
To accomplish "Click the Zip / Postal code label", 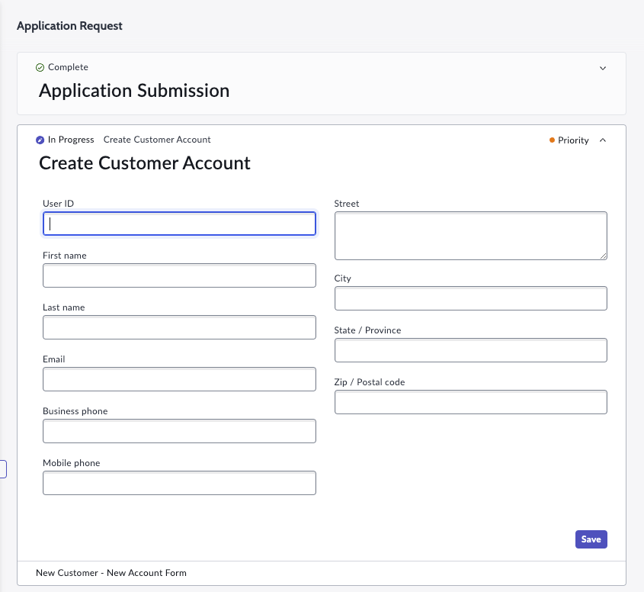I will pyautogui.click(x=369, y=382).
